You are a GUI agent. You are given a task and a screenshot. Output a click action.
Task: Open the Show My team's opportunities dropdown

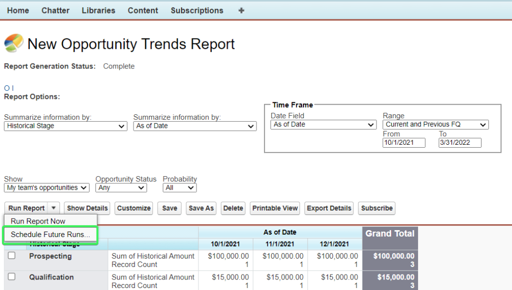click(x=46, y=188)
